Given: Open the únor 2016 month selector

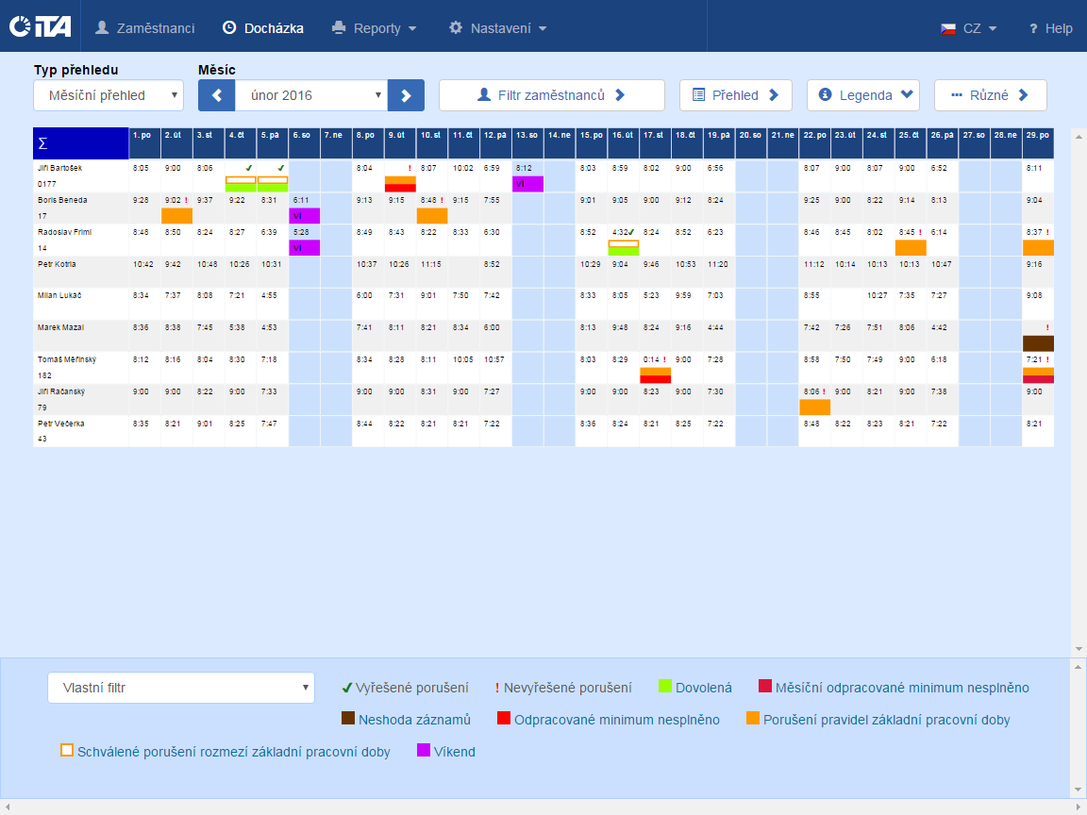Looking at the screenshot, I should pyautogui.click(x=310, y=95).
